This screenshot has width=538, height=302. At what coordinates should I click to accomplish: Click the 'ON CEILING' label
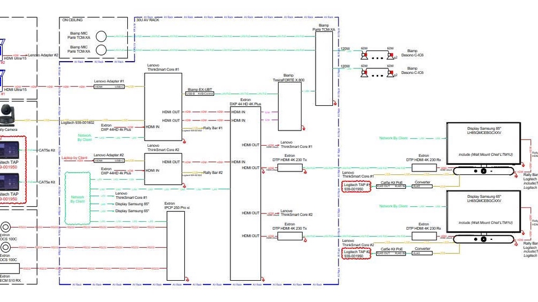coord(72,20)
